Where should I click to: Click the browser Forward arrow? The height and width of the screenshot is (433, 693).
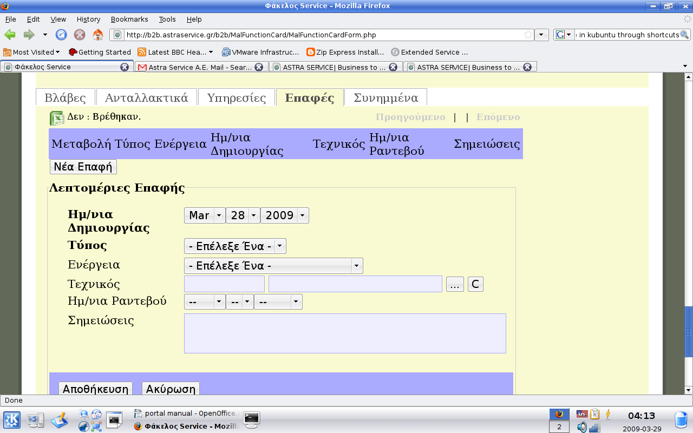coord(29,35)
